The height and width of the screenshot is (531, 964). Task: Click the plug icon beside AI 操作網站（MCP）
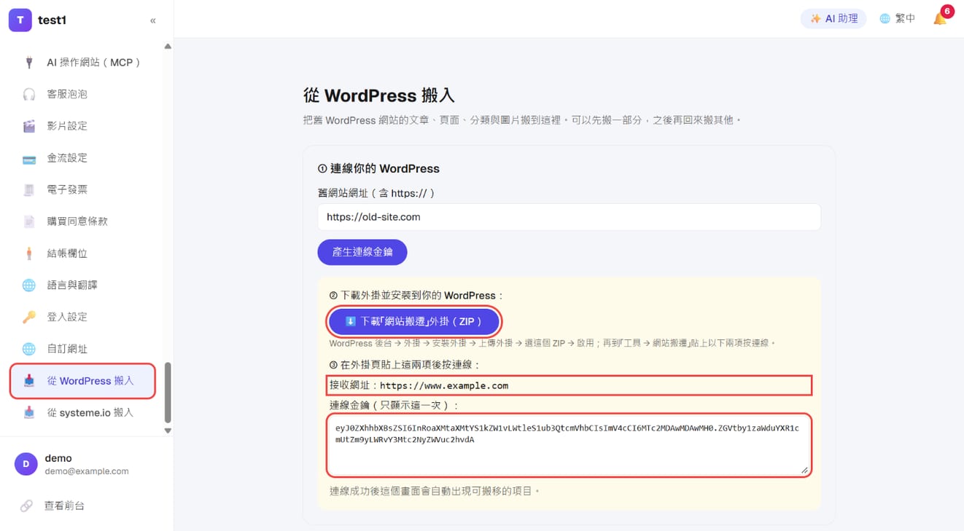[29, 63]
